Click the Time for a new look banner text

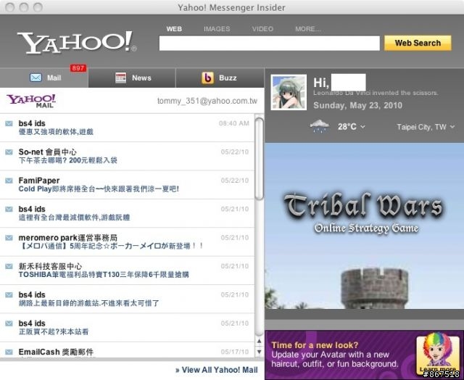pos(315,345)
